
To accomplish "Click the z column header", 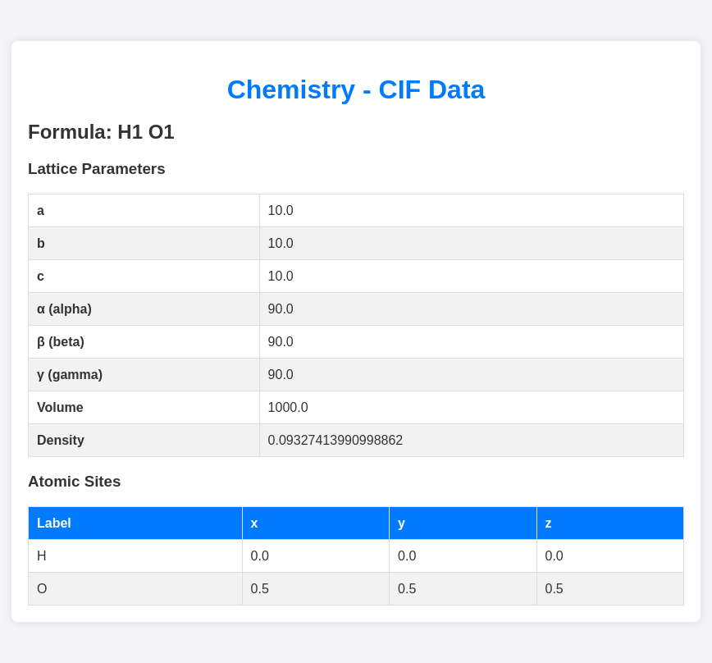I will coord(549,524).
